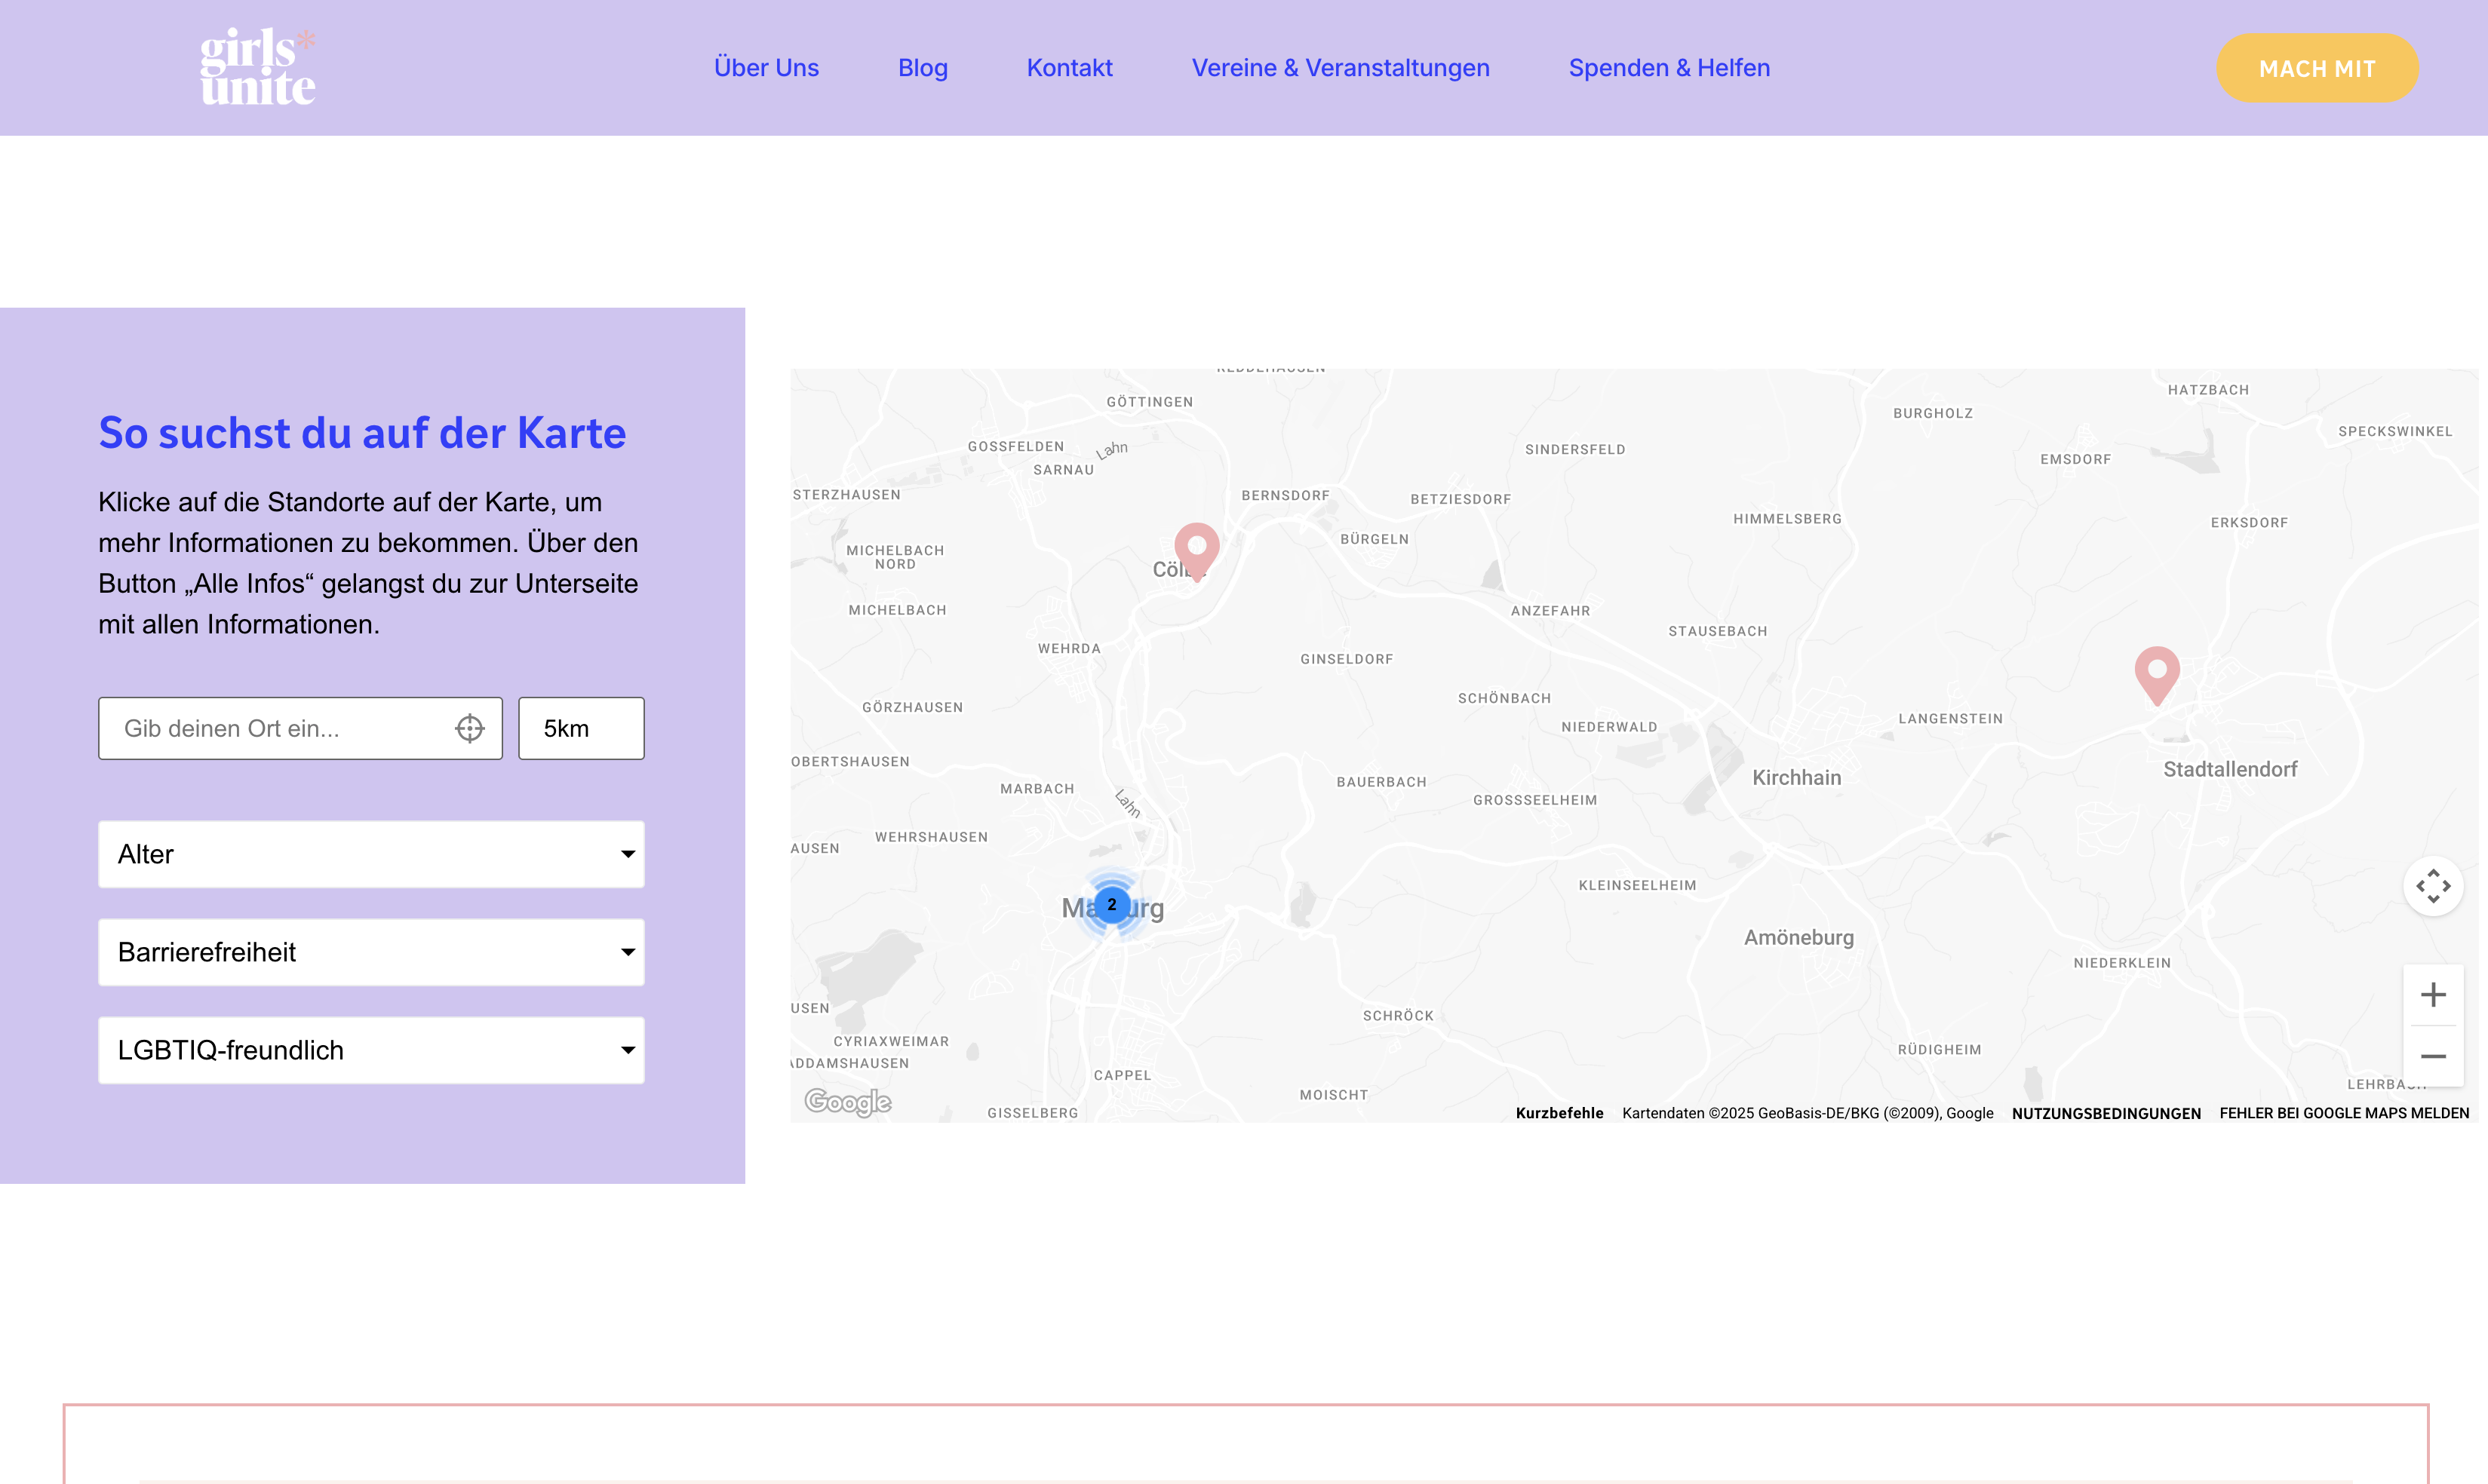Open the Barrierefreiheit filter dropdown
Image resolution: width=2488 pixels, height=1484 pixels.
click(x=371, y=952)
